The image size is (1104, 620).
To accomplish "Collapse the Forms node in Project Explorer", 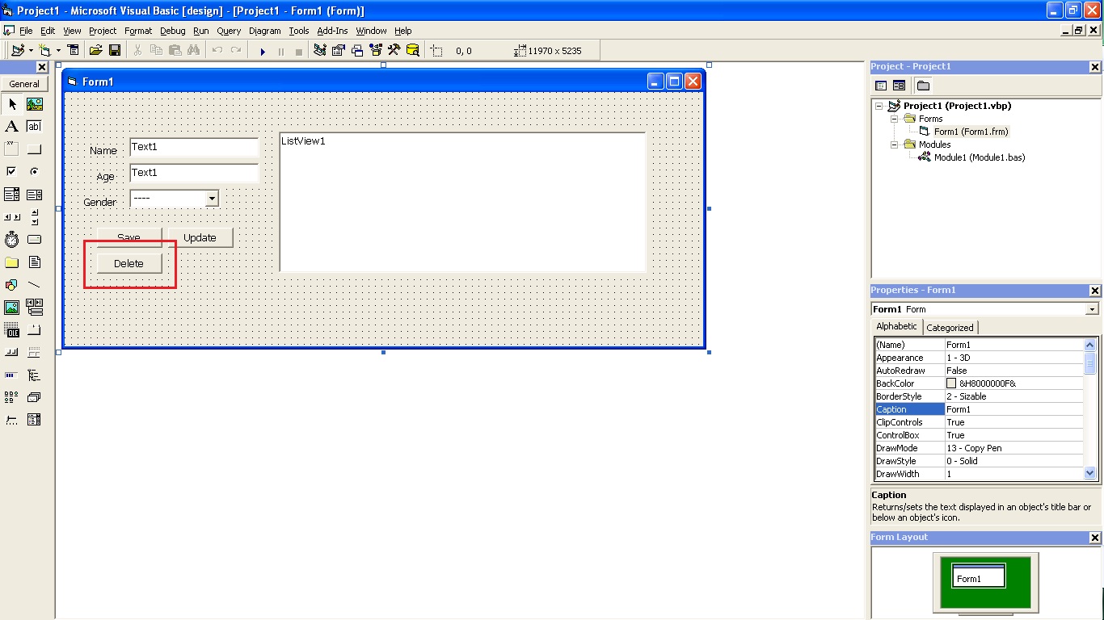I will pyautogui.click(x=893, y=119).
